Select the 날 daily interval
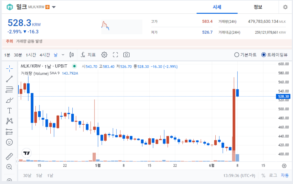The height and width of the screenshot is (184, 293). click(56, 55)
